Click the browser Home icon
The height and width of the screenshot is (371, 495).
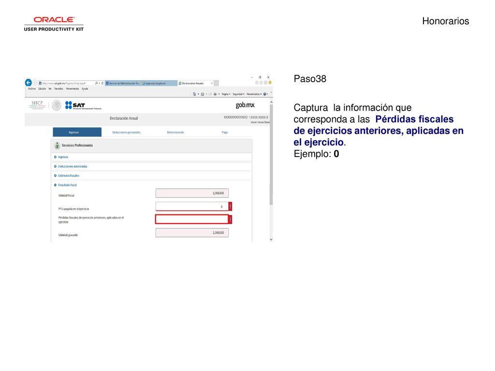click(257, 83)
